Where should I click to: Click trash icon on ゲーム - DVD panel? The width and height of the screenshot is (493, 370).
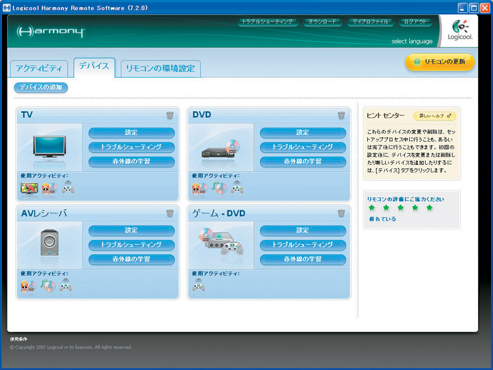(x=341, y=213)
